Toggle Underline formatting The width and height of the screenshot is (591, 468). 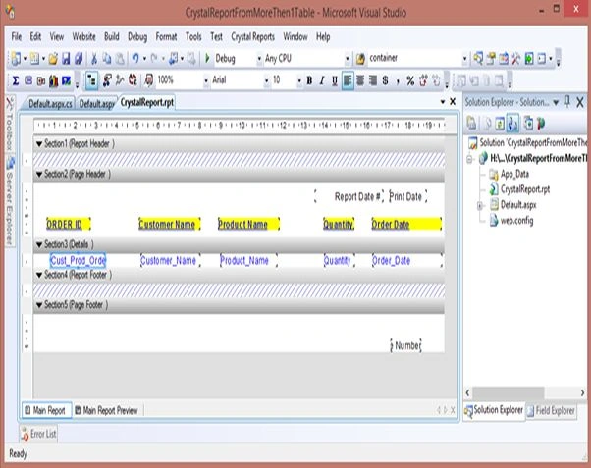[335, 80]
